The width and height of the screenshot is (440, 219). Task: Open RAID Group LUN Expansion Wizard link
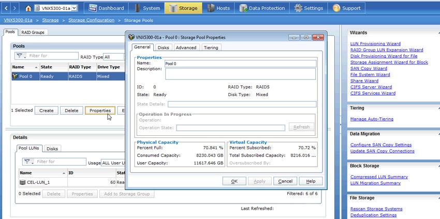387,50
